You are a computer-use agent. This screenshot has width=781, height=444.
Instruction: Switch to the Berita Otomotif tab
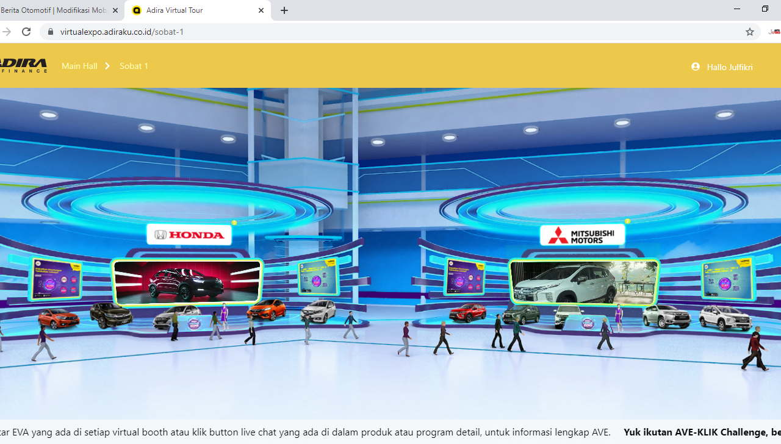[x=54, y=10]
